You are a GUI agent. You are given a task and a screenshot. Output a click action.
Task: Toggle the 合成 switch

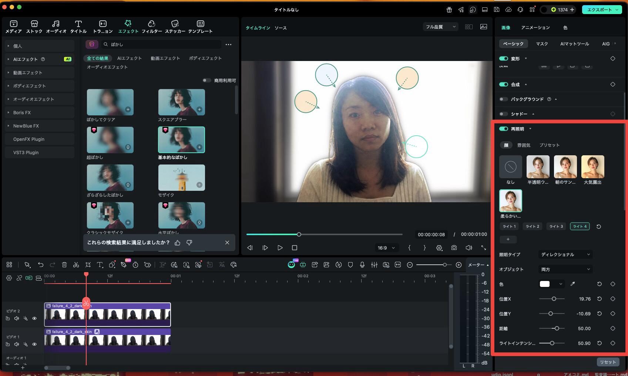tap(503, 84)
